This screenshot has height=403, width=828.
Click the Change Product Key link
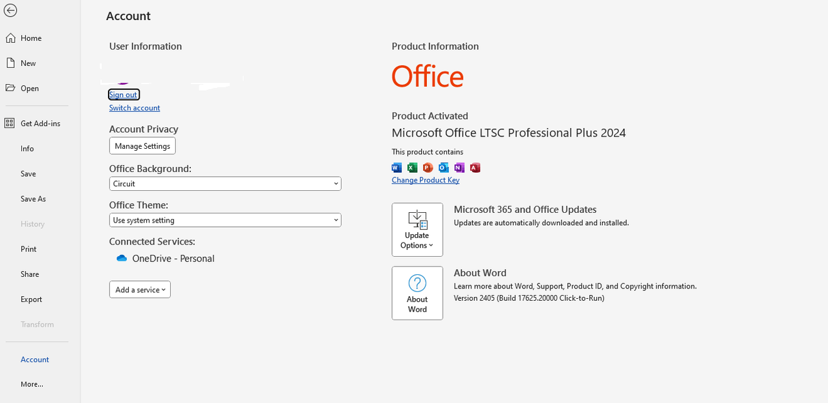(426, 180)
